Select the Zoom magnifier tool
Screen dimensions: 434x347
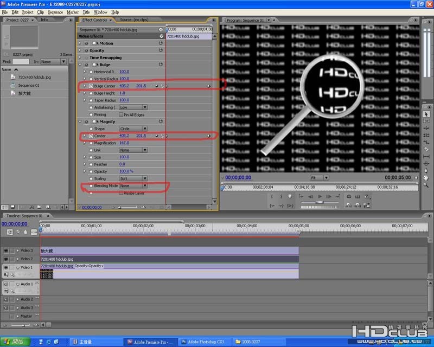click(x=426, y=185)
